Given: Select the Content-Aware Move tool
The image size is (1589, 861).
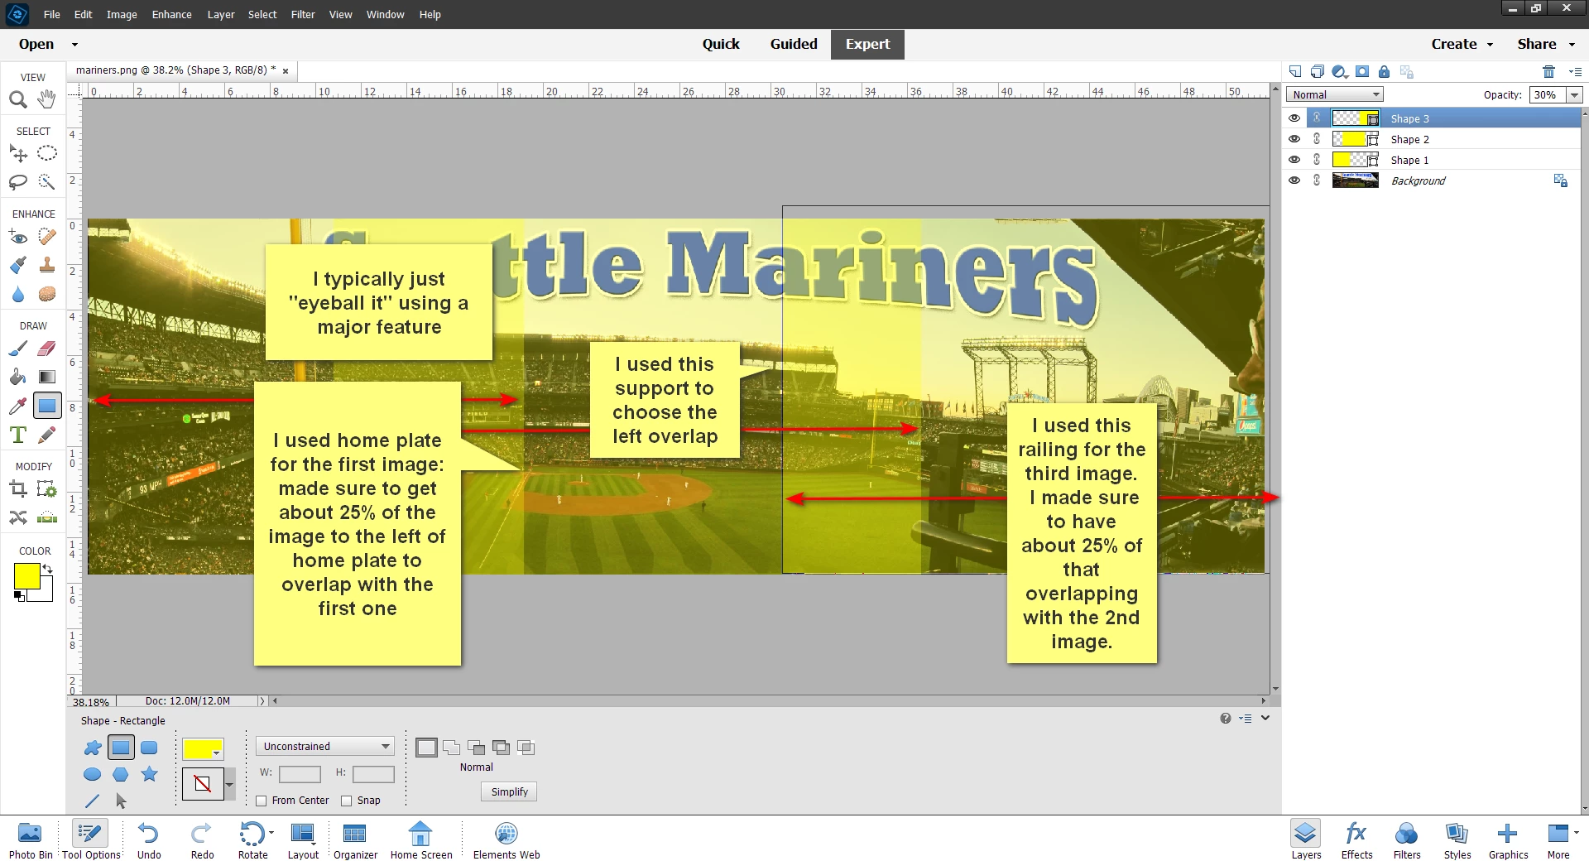Looking at the screenshot, I should pyautogui.click(x=17, y=517).
